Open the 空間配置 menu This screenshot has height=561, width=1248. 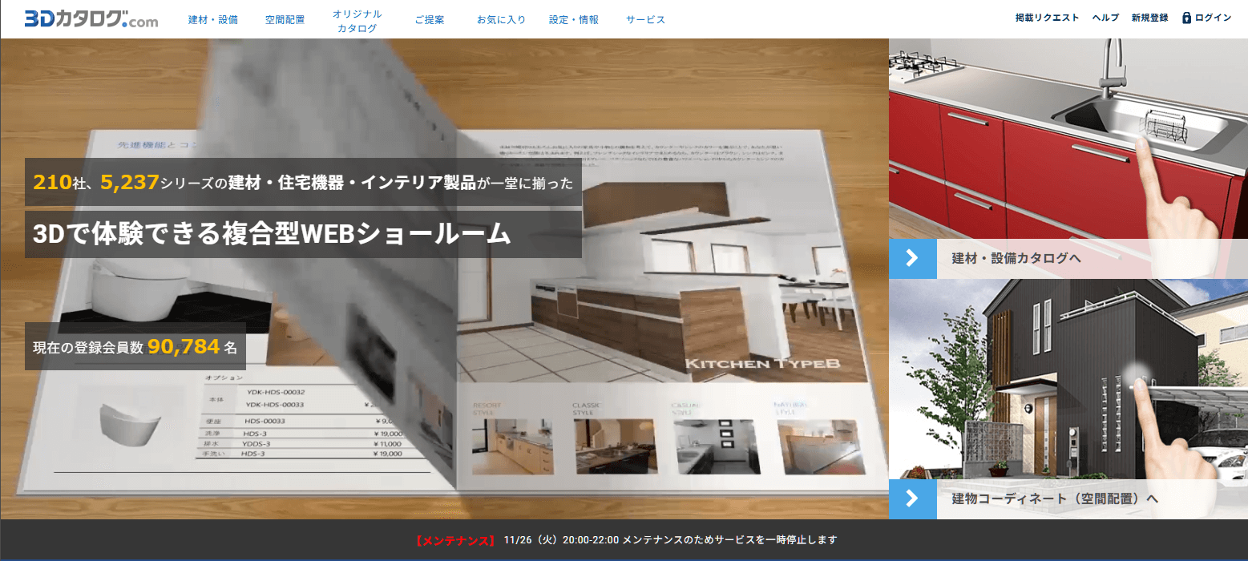[285, 20]
